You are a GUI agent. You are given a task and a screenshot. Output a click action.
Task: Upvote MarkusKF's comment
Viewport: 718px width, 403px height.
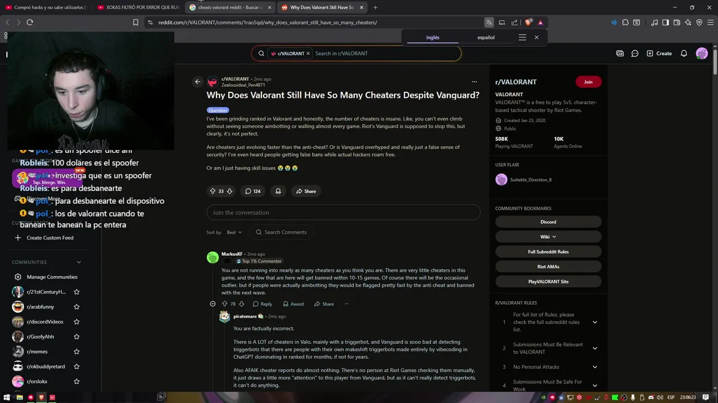224,304
